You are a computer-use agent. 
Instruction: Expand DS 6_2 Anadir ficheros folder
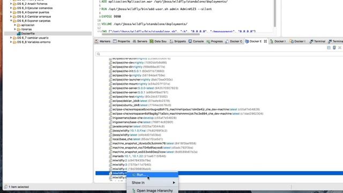(x=11, y=4)
